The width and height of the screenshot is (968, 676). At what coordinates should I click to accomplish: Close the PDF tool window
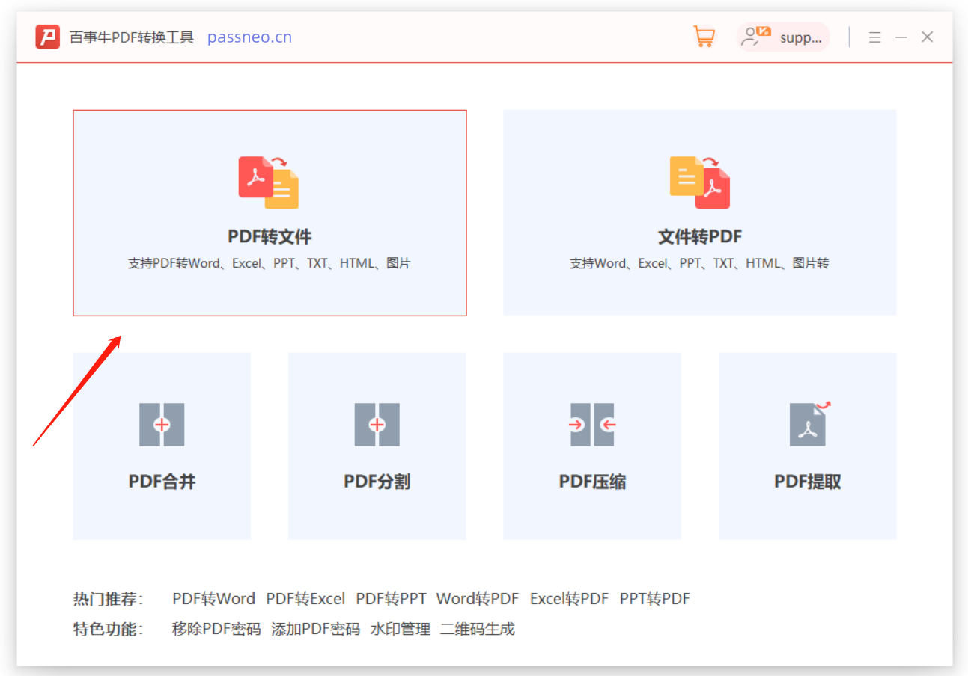(x=927, y=37)
